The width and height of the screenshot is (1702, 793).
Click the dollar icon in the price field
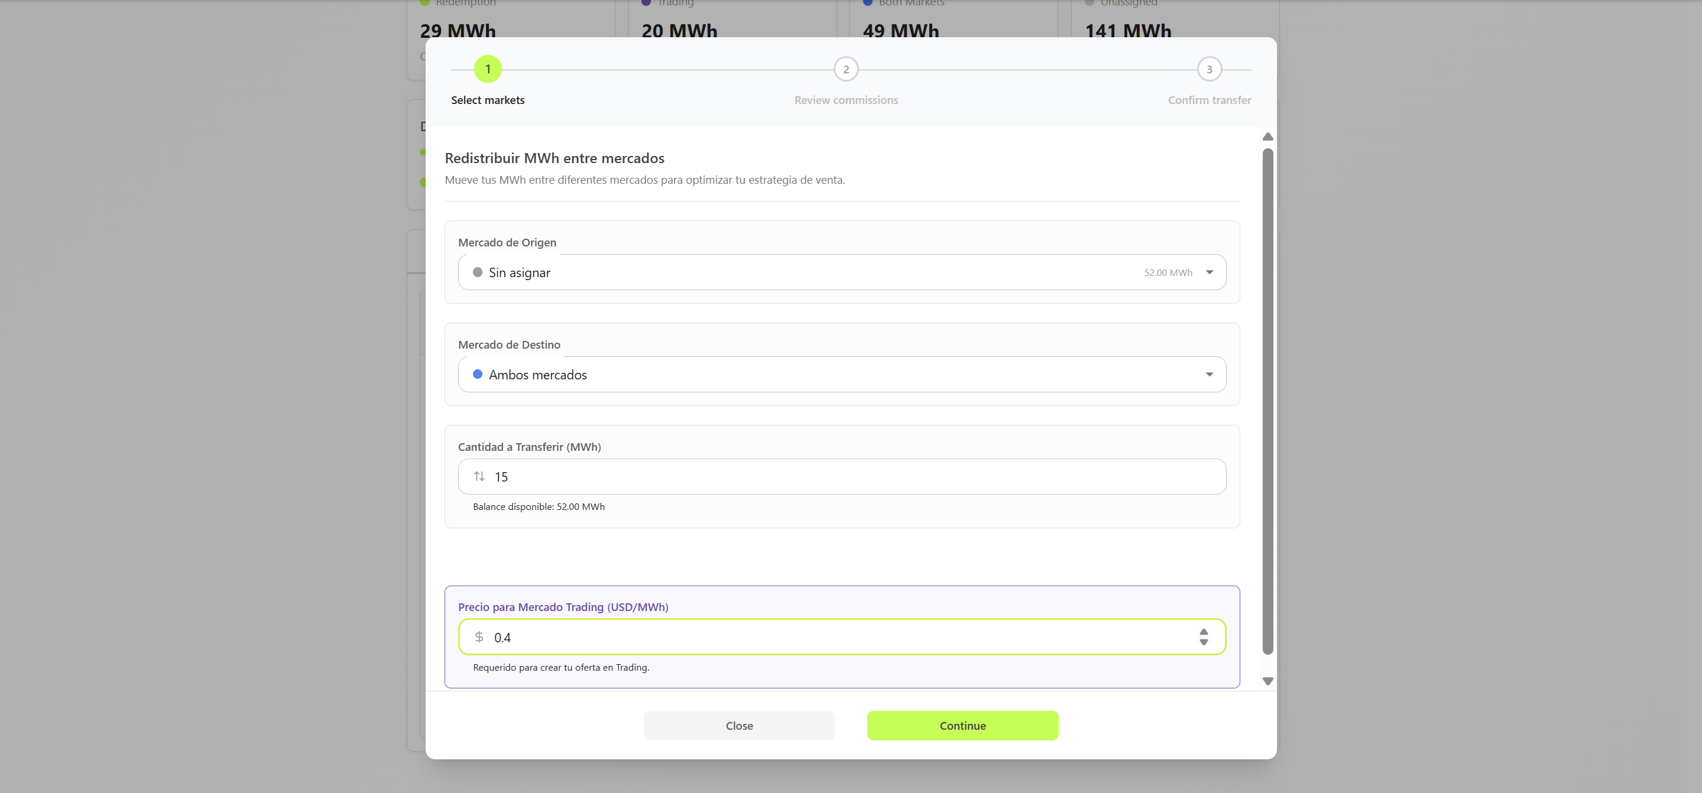[479, 636]
